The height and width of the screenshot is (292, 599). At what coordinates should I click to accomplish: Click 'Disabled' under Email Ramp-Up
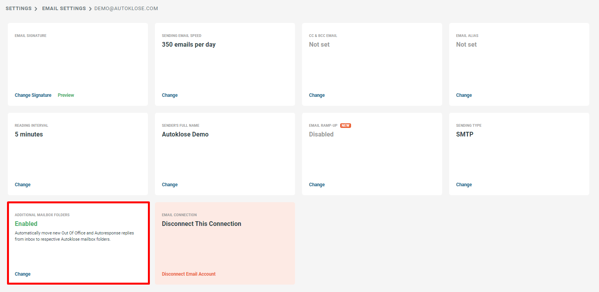click(x=321, y=135)
